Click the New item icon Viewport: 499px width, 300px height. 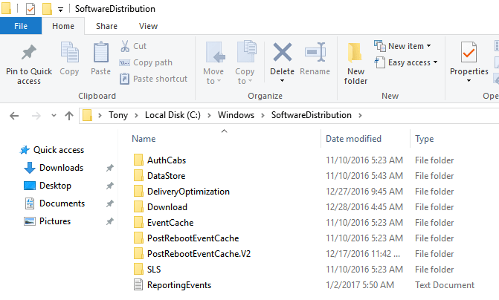(x=380, y=46)
